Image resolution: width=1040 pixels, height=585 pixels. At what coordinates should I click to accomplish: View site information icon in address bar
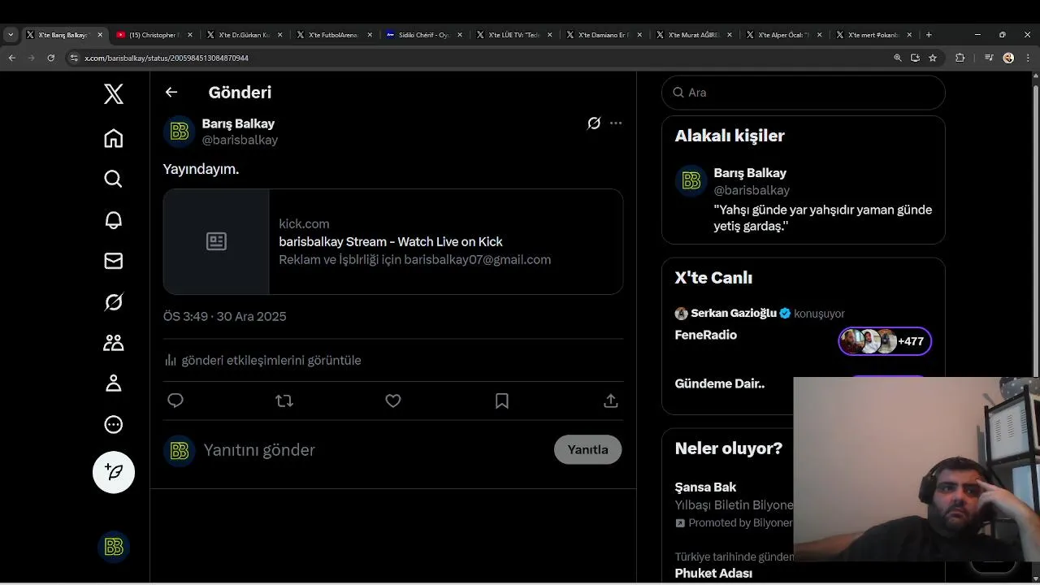(x=74, y=58)
